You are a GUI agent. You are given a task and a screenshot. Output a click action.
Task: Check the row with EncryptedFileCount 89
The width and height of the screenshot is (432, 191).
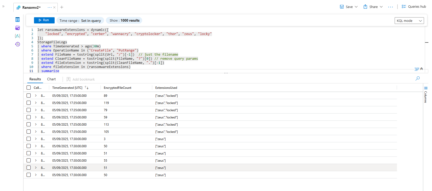[29, 95]
